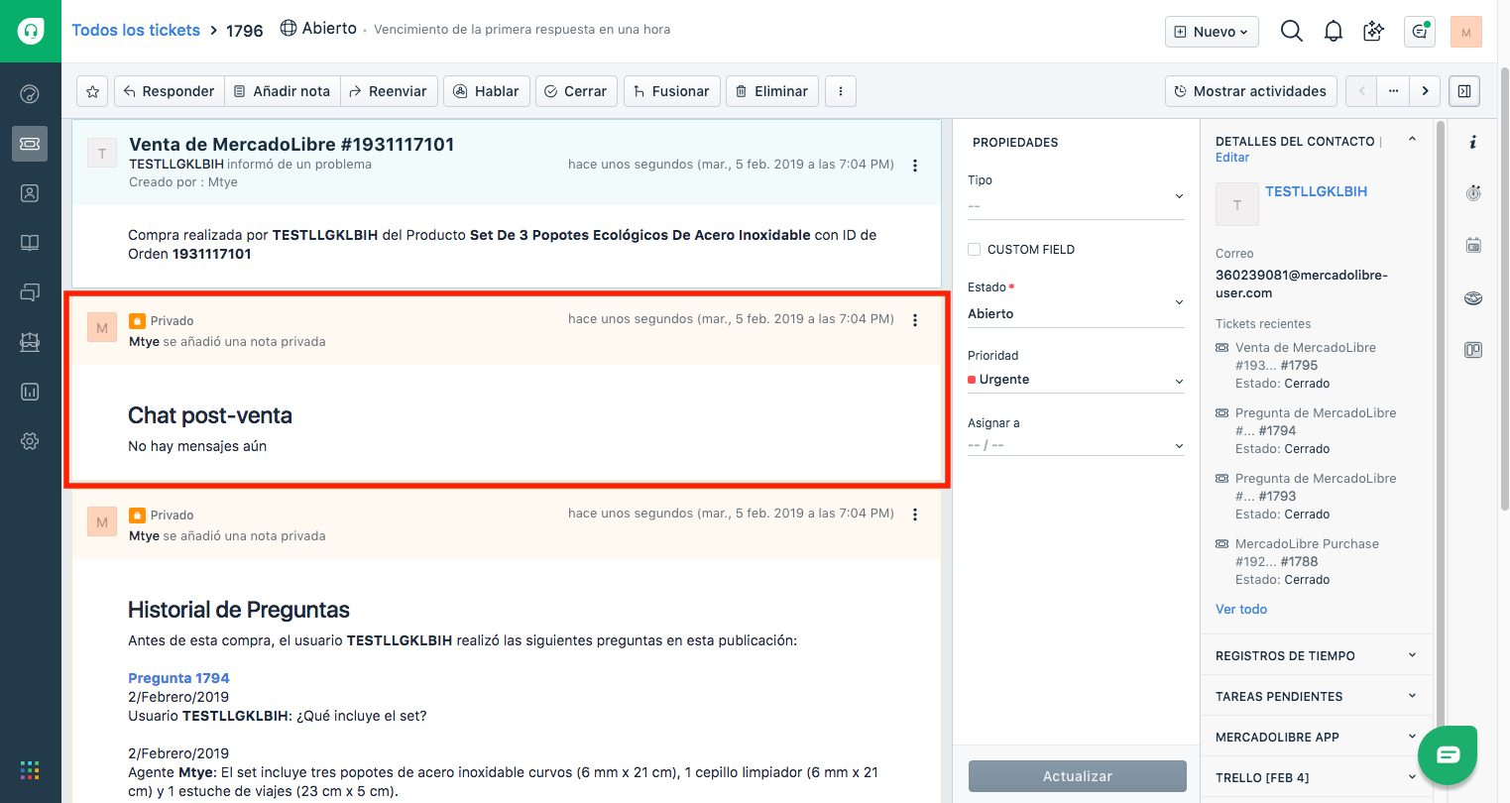Viewport: 1510px width, 803px height.
Task: Open recent ticket #1794 Pregunta de MercadoLibre
Action: click(1315, 421)
